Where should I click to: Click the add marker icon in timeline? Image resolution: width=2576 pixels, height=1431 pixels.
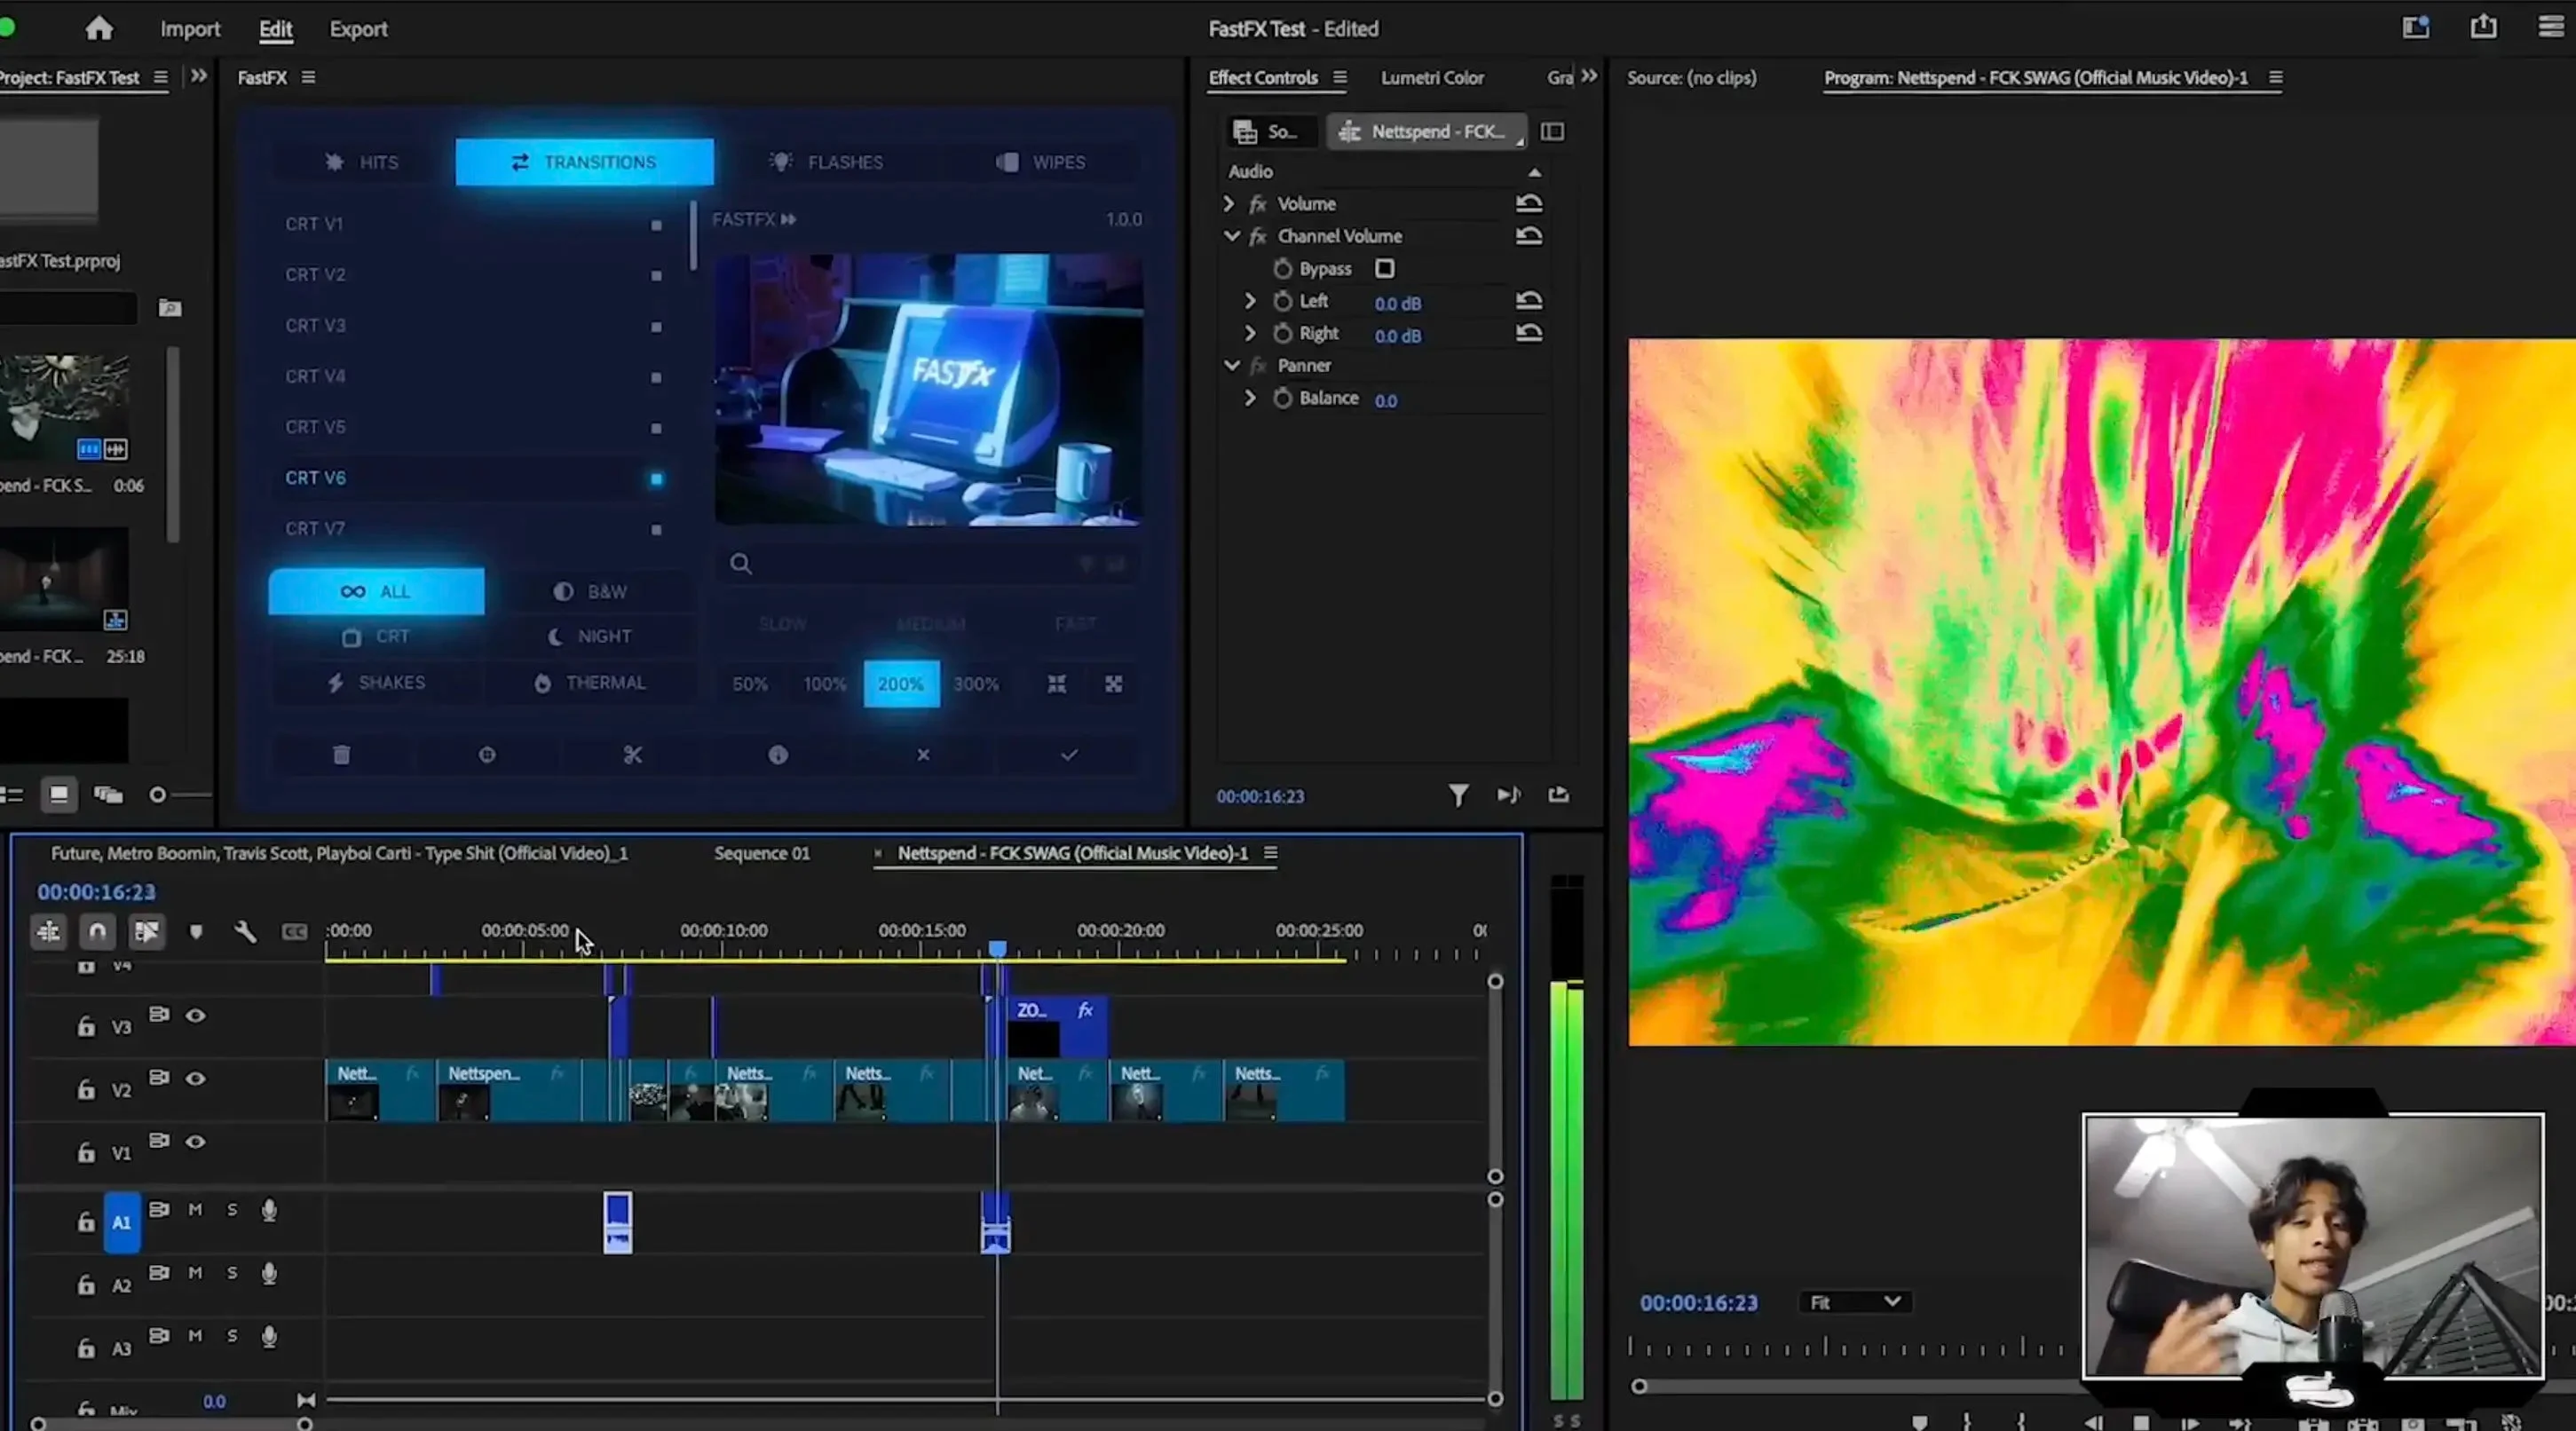click(x=196, y=932)
